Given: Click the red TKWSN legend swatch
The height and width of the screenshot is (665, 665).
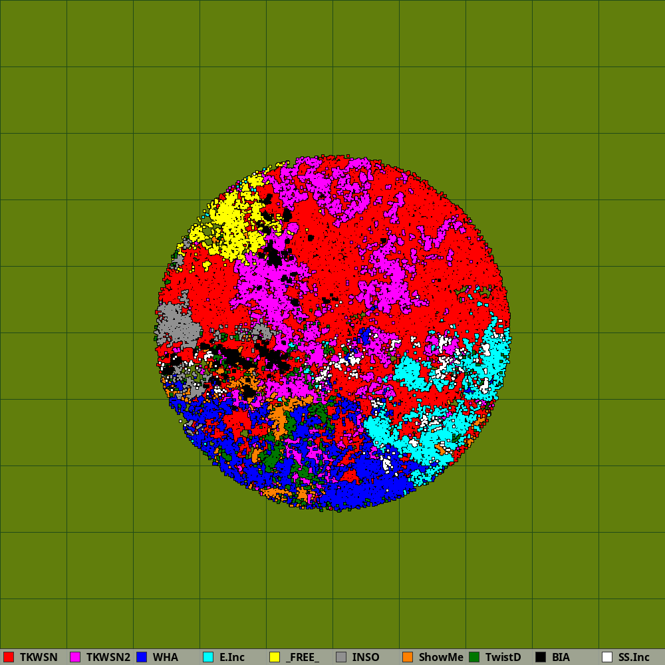Looking at the screenshot, I should click(x=9, y=657).
